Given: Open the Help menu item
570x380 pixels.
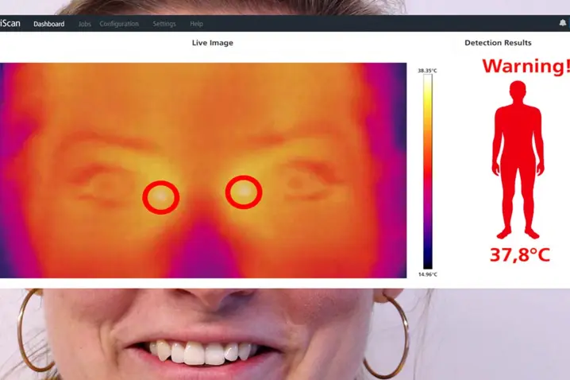Looking at the screenshot, I should tap(196, 24).
